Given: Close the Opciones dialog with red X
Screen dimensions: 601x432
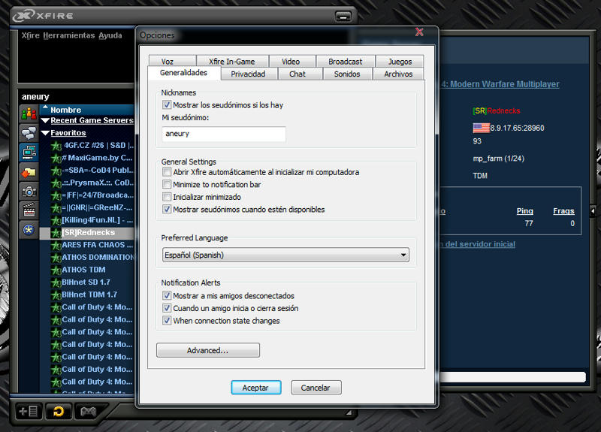Looking at the screenshot, I should 419,32.
